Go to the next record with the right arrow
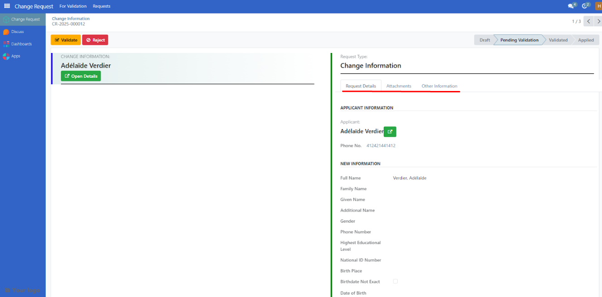The width and height of the screenshot is (602, 297). point(599,21)
